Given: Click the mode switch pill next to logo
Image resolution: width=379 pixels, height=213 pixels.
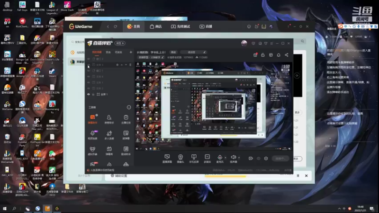Looking at the screenshot, I should pyautogui.click(x=120, y=43).
